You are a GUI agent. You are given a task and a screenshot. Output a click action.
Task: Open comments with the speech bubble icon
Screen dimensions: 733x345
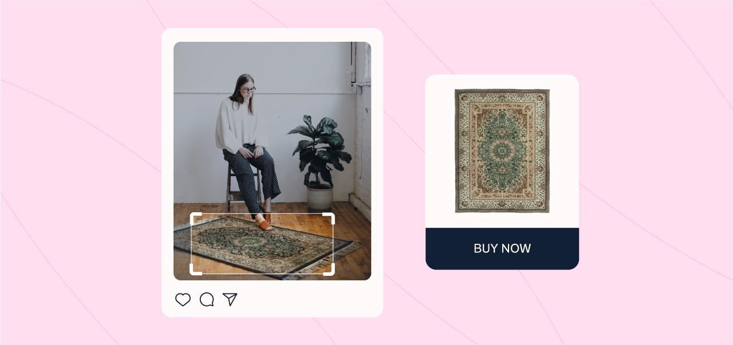(x=207, y=299)
